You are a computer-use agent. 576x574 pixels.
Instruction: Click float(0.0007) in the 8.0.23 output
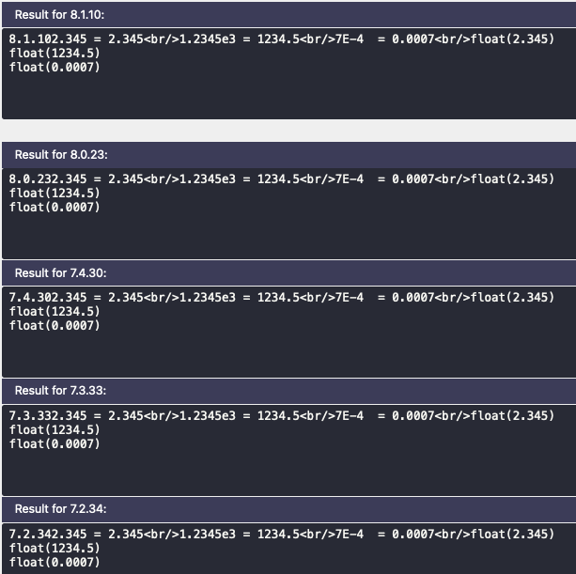[54, 207]
